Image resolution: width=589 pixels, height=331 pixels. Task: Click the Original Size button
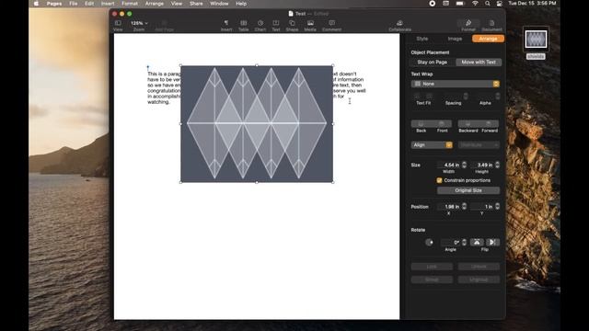tap(468, 190)
